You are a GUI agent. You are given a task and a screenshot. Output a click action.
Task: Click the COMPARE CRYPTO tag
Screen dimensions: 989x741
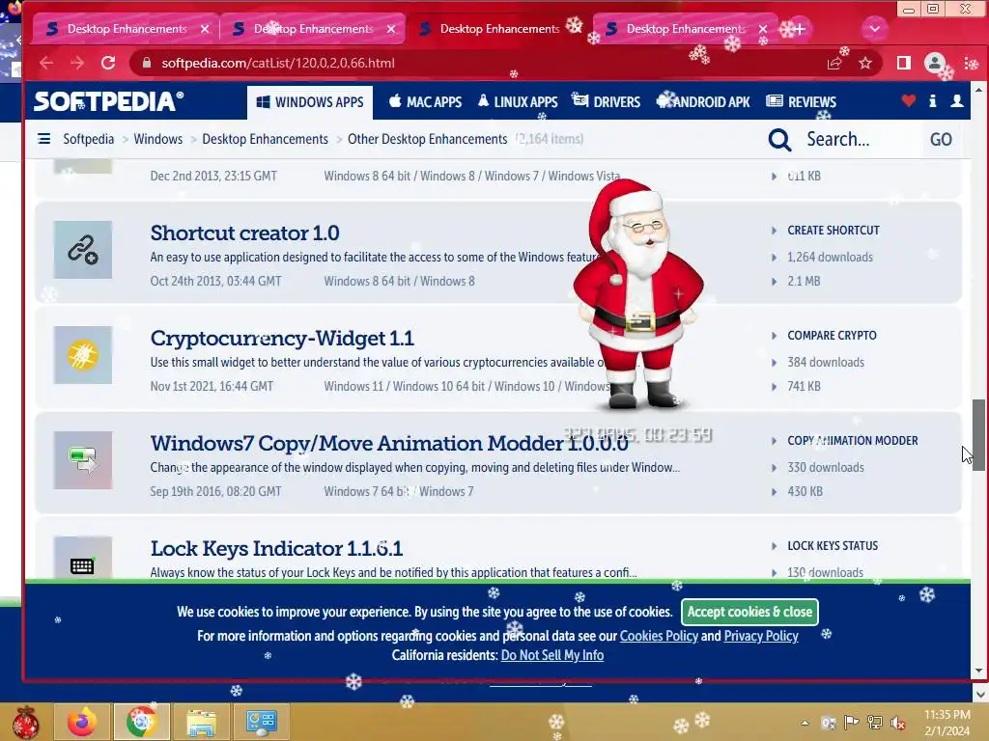tap(832, 336)
